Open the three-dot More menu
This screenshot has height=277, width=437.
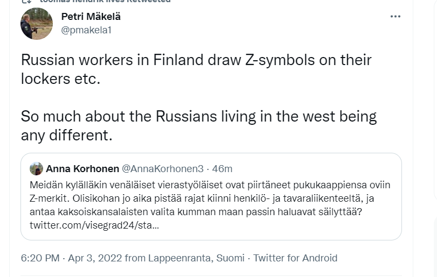[x=395, y=17]
